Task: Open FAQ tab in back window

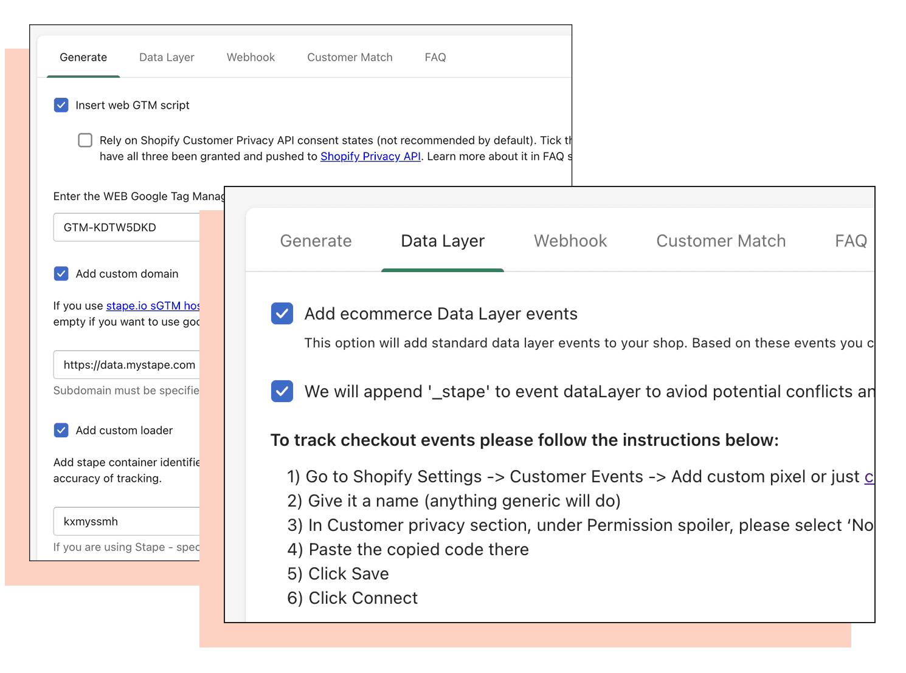Action: [435, 57]
